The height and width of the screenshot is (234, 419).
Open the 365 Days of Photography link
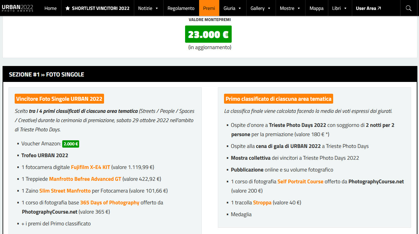pyautogui.click(x=110, y=202)
